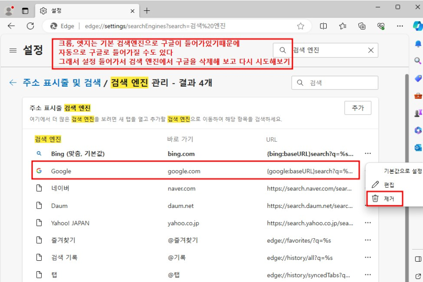Open more actions for Bing row
Image resolution: width=423 pixels, height=282 pixels.
[x=368, y=153]
